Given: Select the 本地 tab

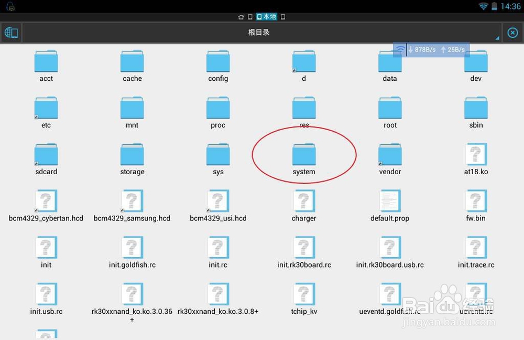Looking at the screenshot, I should coord(268,16).
